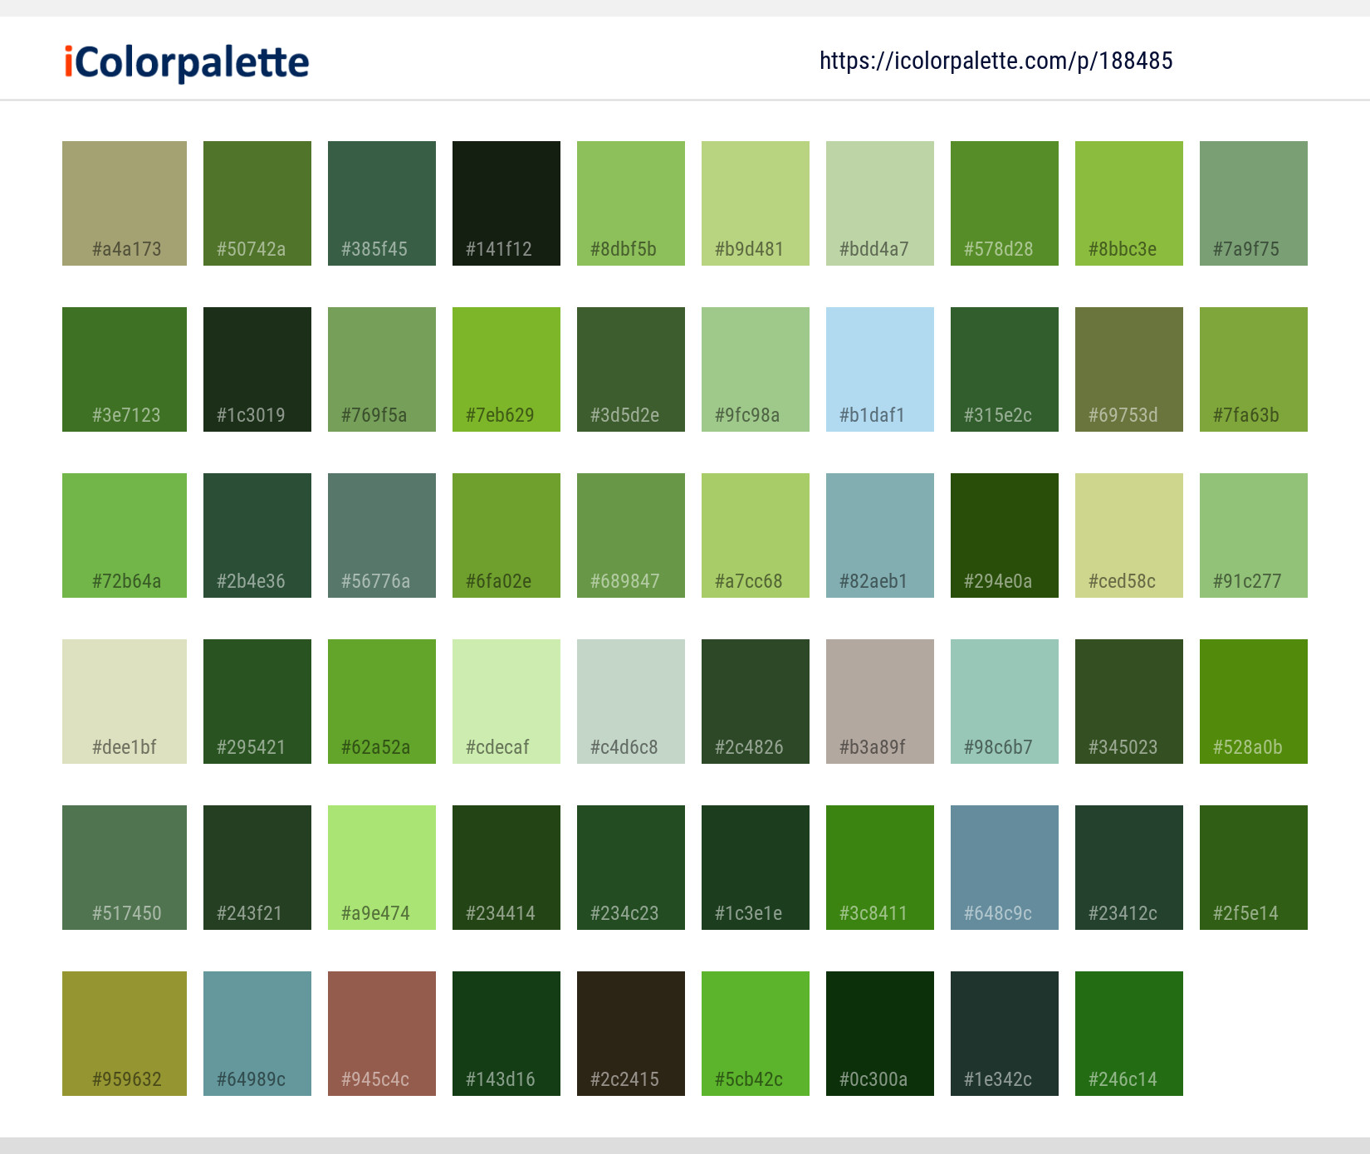Select the #50742a color swatch
This screenshot has height=1154, width=1370.
click(x=257, y=203)
